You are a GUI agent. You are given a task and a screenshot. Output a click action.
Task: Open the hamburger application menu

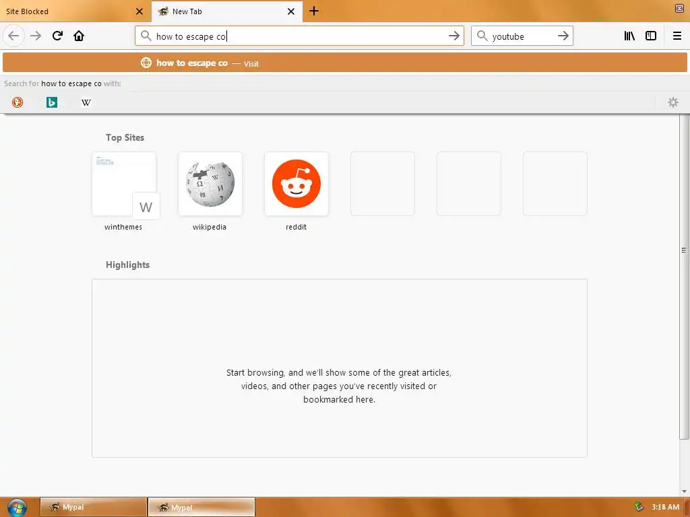point(677,36)
